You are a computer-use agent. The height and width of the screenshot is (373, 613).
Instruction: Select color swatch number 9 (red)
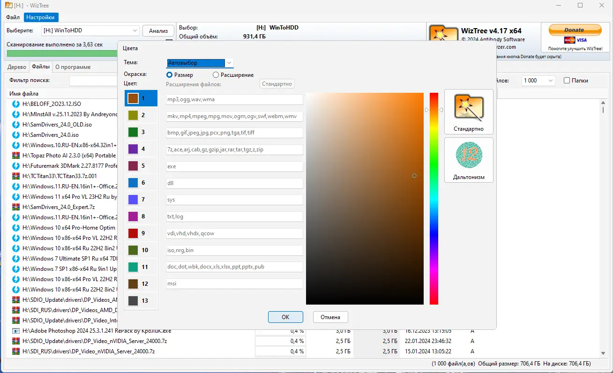tap(133, 233)
